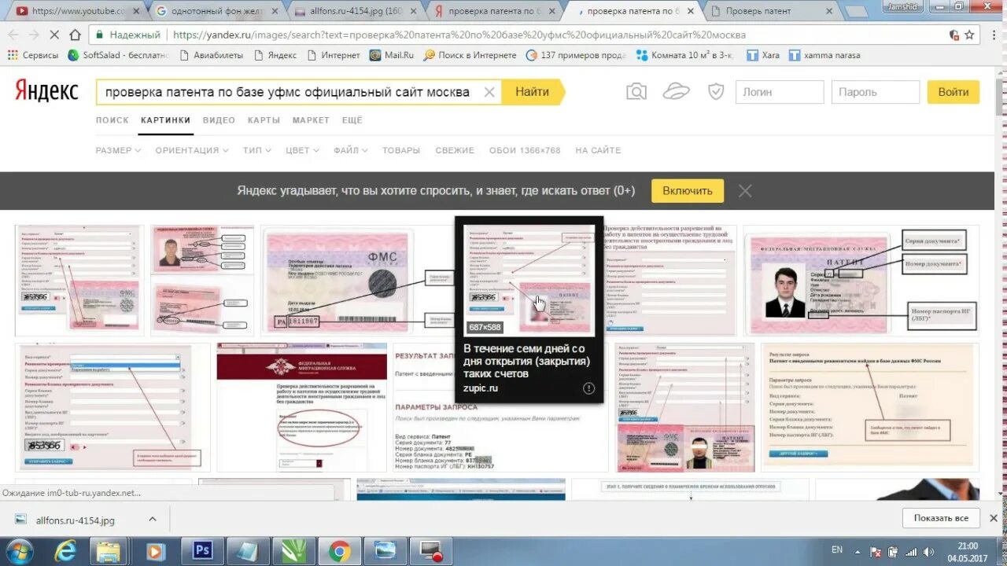Image resolution: width=1007 pixels, height=566 pixels.
Task: Click the browser back arrow
Action: [13, 35]
